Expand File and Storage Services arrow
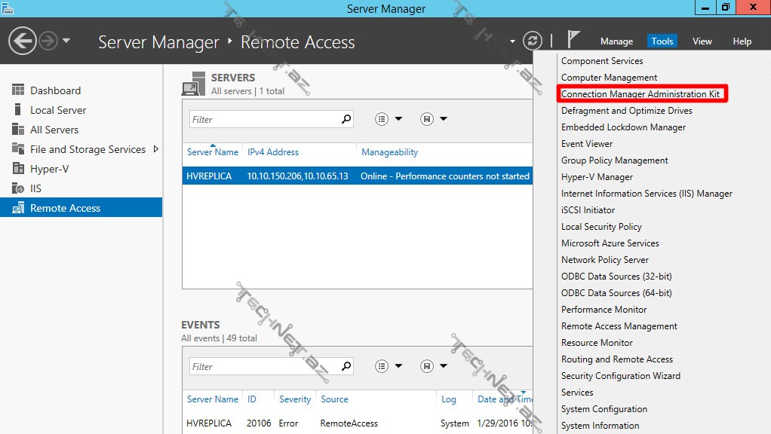771x434 pixels. tap(156, 149)
